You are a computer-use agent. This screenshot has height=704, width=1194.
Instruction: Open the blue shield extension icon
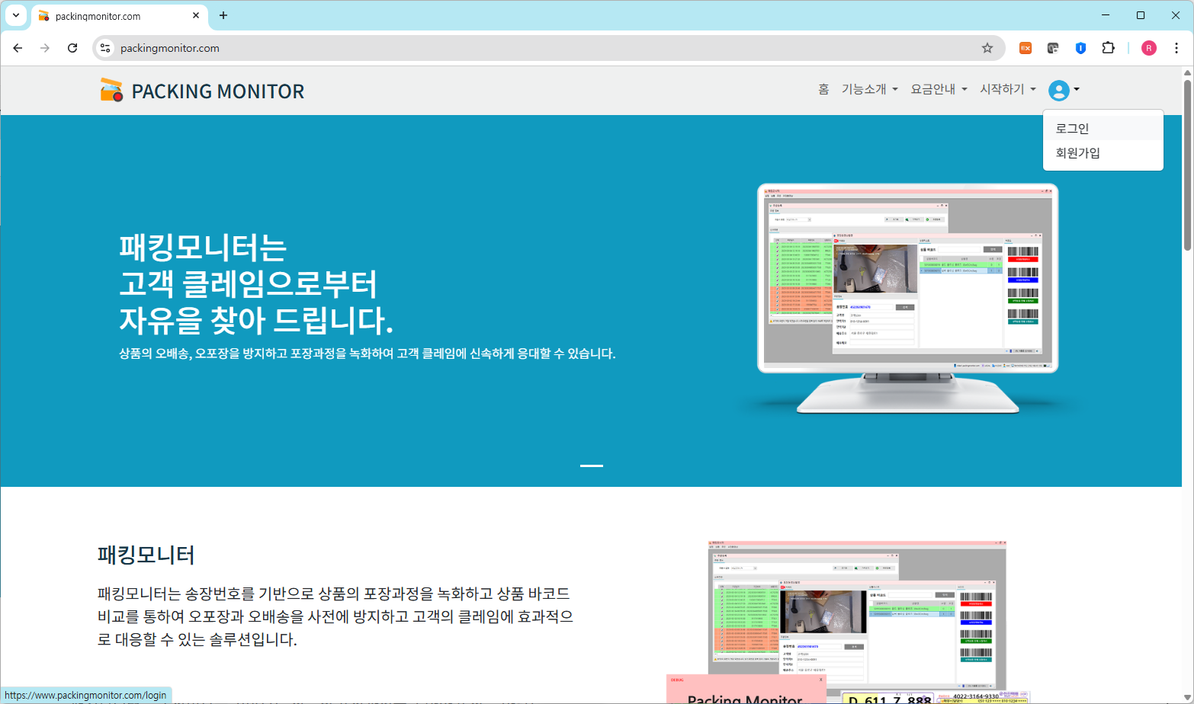(1080, 48)
